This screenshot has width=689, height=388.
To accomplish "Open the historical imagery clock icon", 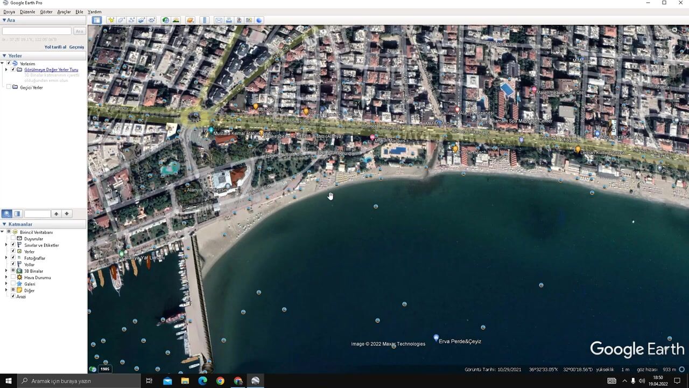I will click(165, 20).
